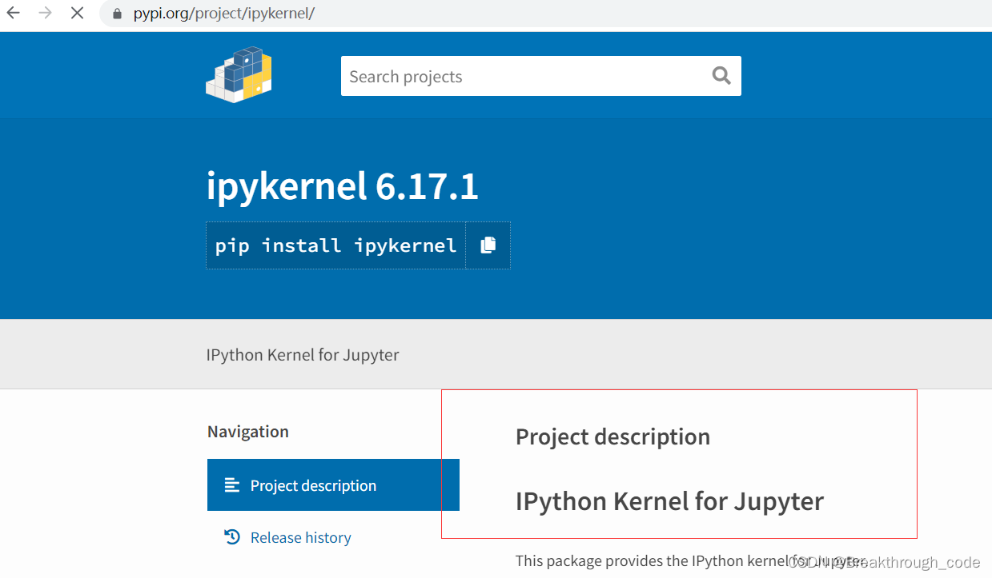Click the 'IPython Kernel for Jupyter' summary line

tap(303, 355)
